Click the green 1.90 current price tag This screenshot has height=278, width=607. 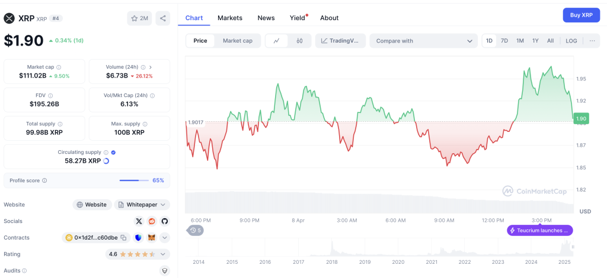581,118
